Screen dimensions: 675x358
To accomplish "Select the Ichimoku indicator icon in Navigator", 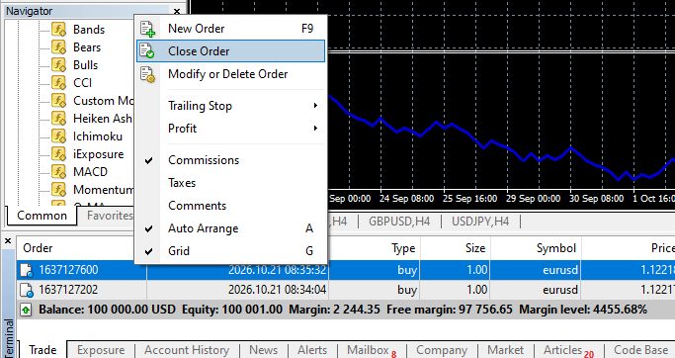I will pyautogui.click(x=58, y=136).
